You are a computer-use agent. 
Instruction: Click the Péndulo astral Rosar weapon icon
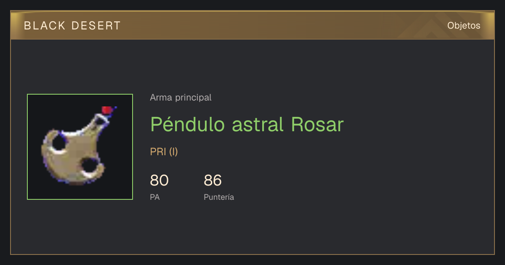80,147
